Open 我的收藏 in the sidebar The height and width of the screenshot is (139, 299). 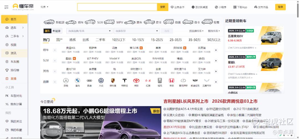[14, 130]
